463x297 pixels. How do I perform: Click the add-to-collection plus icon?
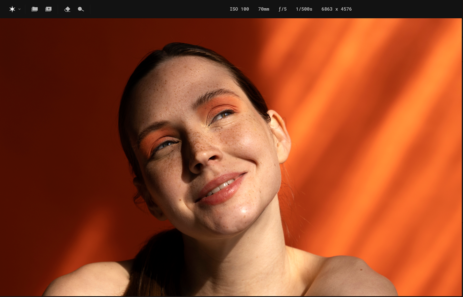(x=48, y=9)
